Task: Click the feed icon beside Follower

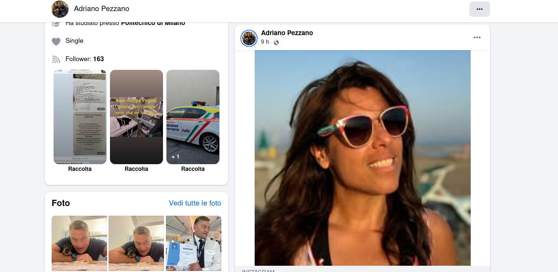Action: 56,59
